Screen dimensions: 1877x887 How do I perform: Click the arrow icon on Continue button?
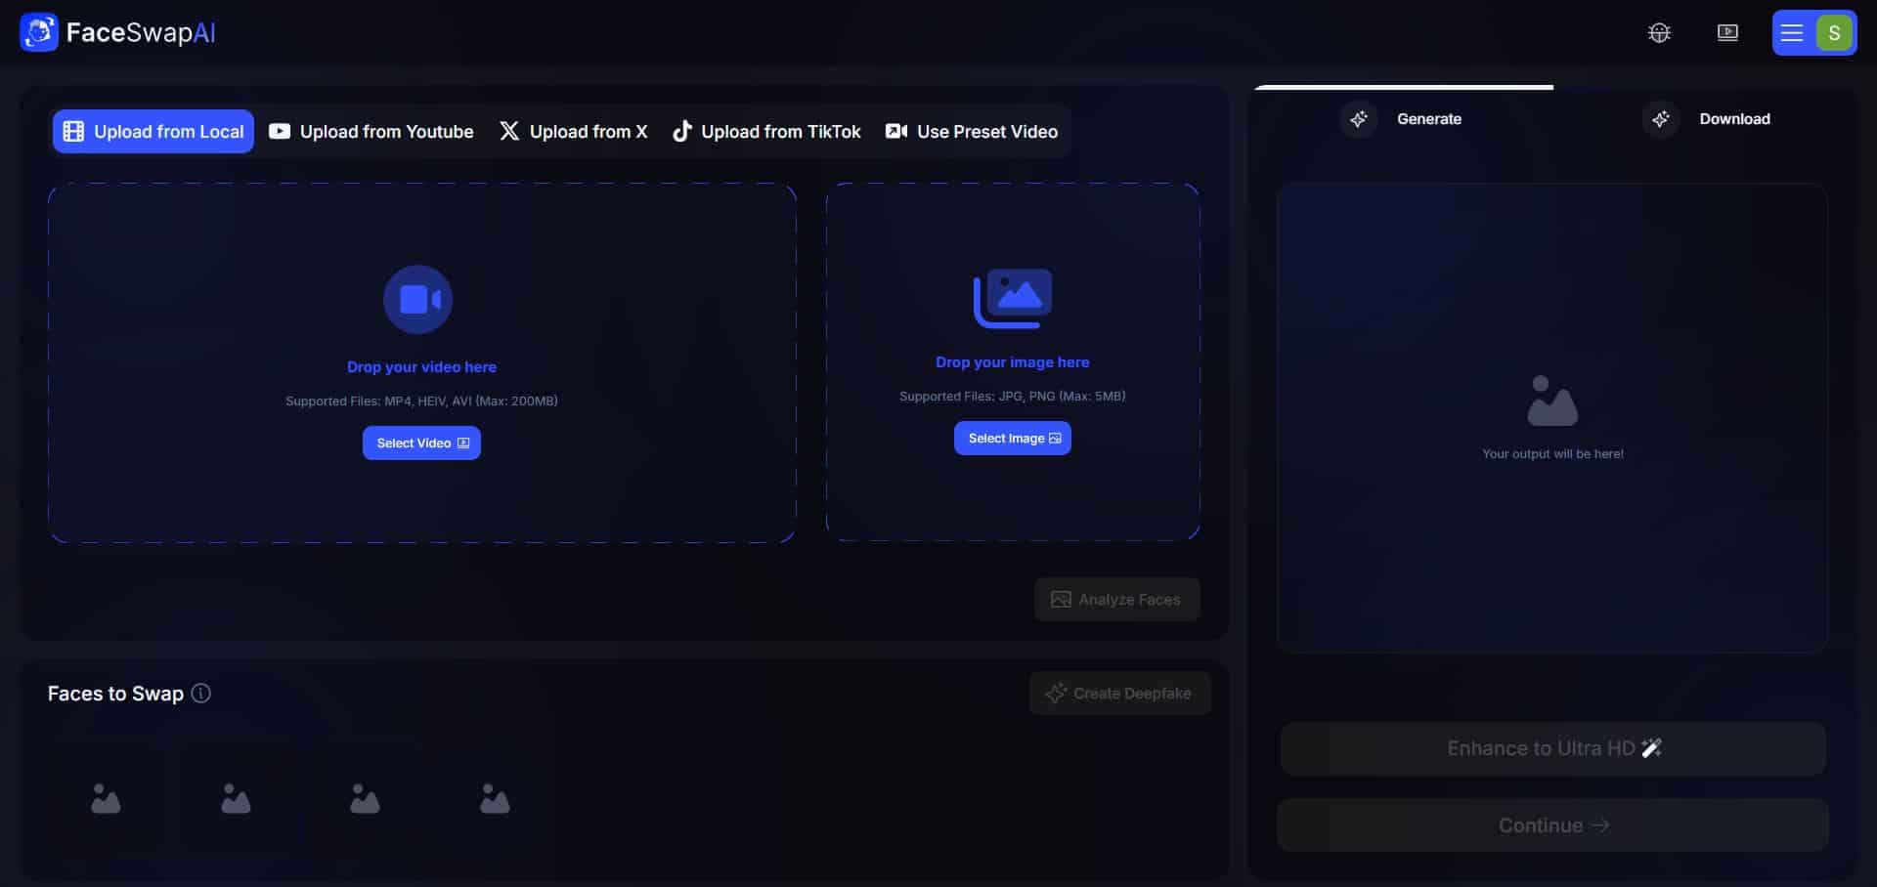1600,825
